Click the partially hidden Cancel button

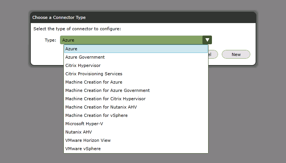coord(213,54)
